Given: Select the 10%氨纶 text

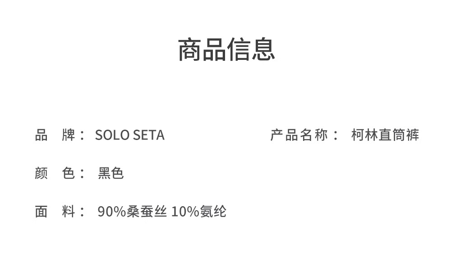Looking at the screenshot, I should [x=199, y=212].
